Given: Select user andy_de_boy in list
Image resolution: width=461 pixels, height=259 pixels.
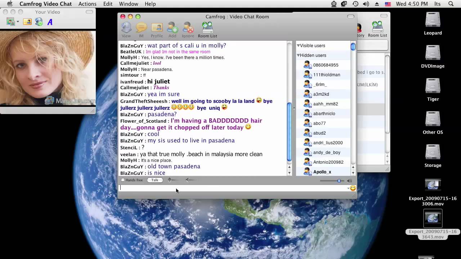Looking at the screenshot, I should point(323,153).
